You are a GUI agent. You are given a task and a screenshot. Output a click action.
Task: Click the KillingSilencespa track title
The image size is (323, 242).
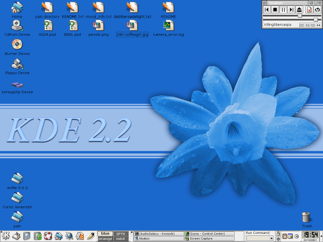click(278, 25)
